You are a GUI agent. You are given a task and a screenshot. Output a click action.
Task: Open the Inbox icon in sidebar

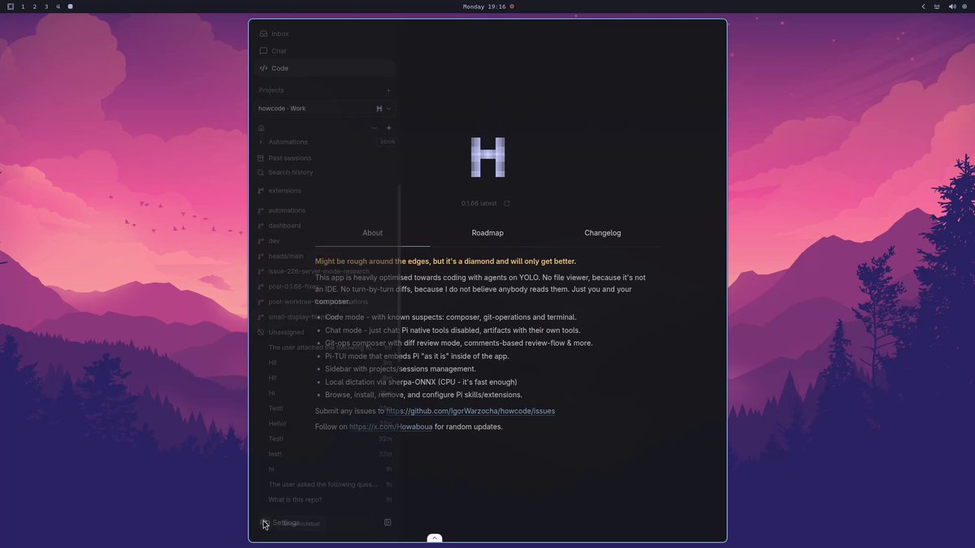click(x=263, y=34)
